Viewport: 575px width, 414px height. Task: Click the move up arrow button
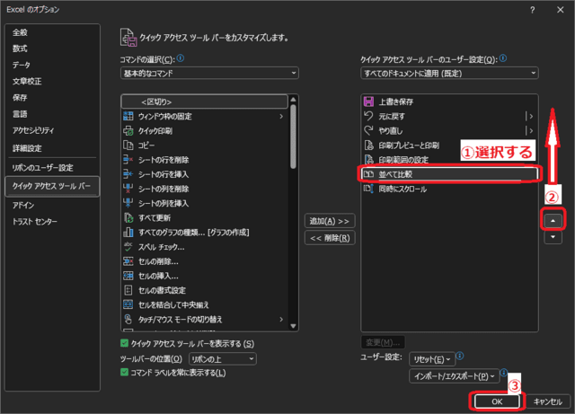(553, 220)
